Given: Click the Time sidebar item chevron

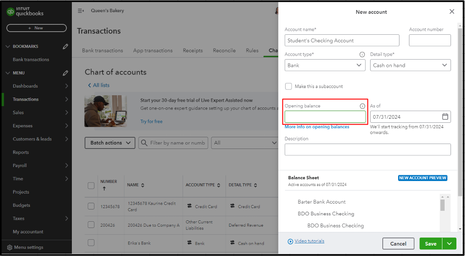Looking at the screenshot, I should coord(66,179).
